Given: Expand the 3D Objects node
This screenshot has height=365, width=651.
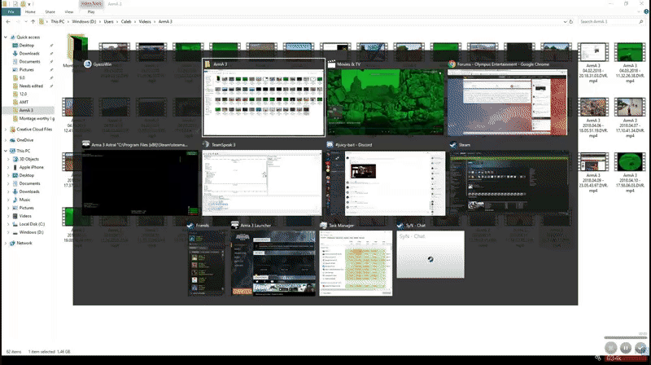Looking at the screenshot, I should (8, 159).
